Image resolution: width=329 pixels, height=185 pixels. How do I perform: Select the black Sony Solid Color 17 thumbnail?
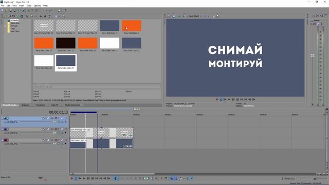coord(66,43)
